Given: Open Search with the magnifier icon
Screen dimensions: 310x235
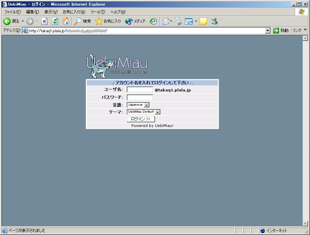Looking at the screenshot, I should pos(78,21).
